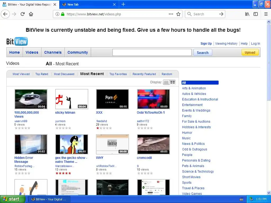Filter by Autos & Vehicles category
The image size is (271, 203).
click(194, 94)
